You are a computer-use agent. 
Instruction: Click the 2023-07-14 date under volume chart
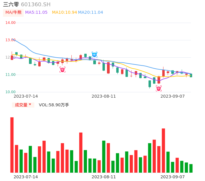pyautogui.click(x=26, y=177)
